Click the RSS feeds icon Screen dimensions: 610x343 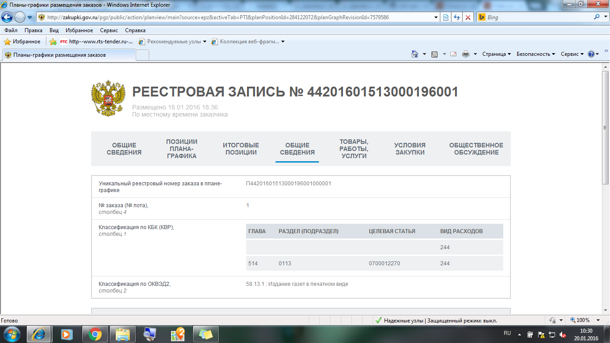[x=435, y=54]
